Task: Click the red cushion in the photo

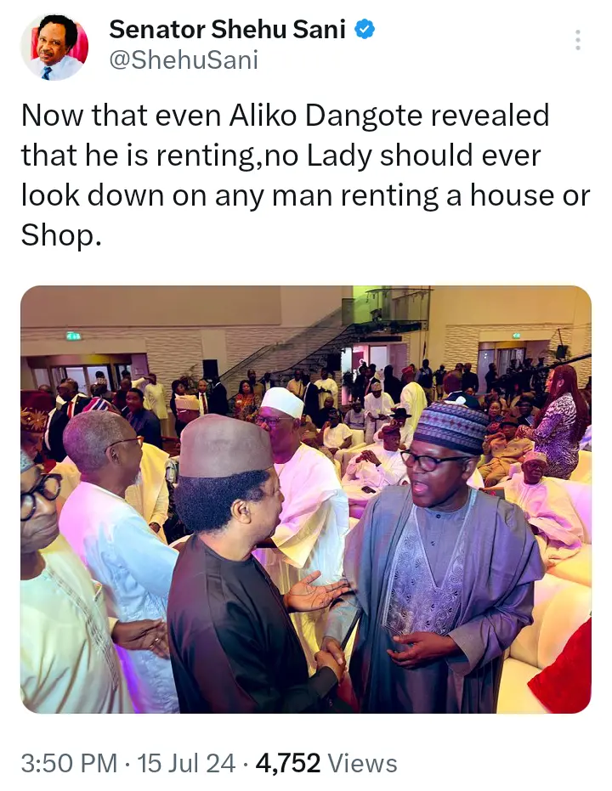Action: point(564,671)
